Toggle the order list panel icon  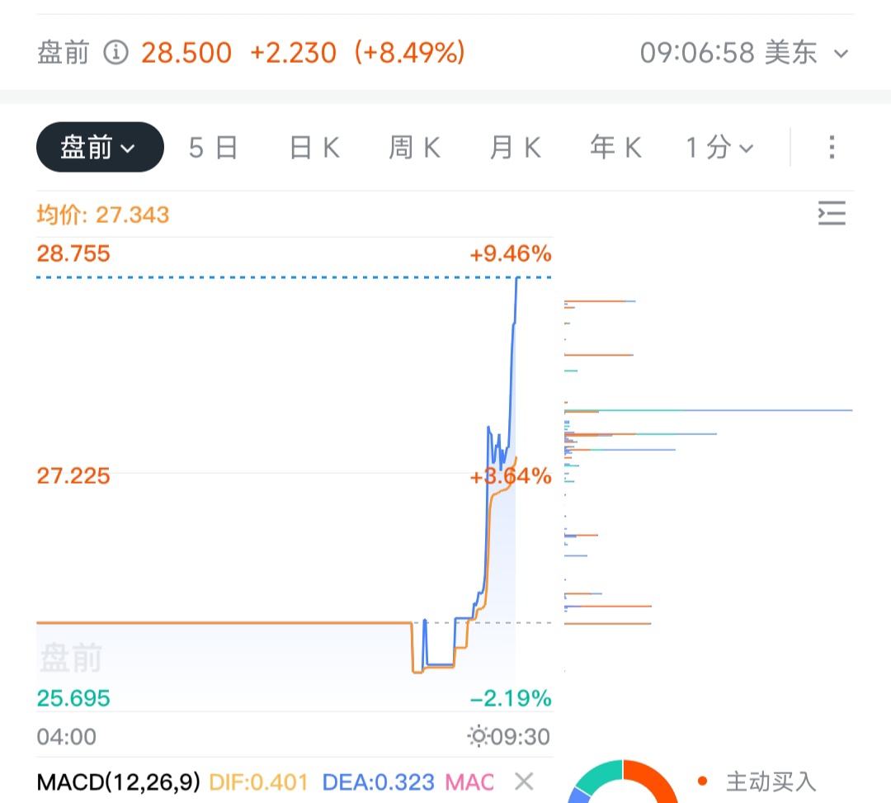[x=832, y=213]
